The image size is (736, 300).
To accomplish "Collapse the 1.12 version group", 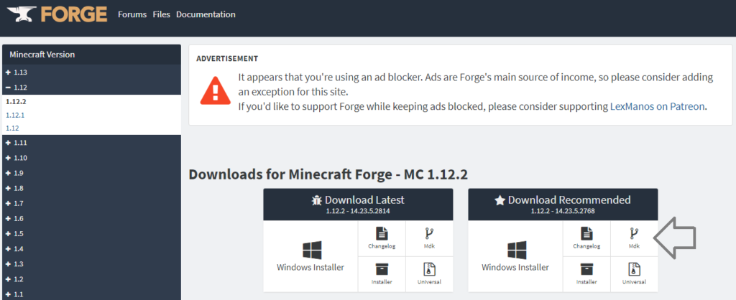I will click(91, 87).
